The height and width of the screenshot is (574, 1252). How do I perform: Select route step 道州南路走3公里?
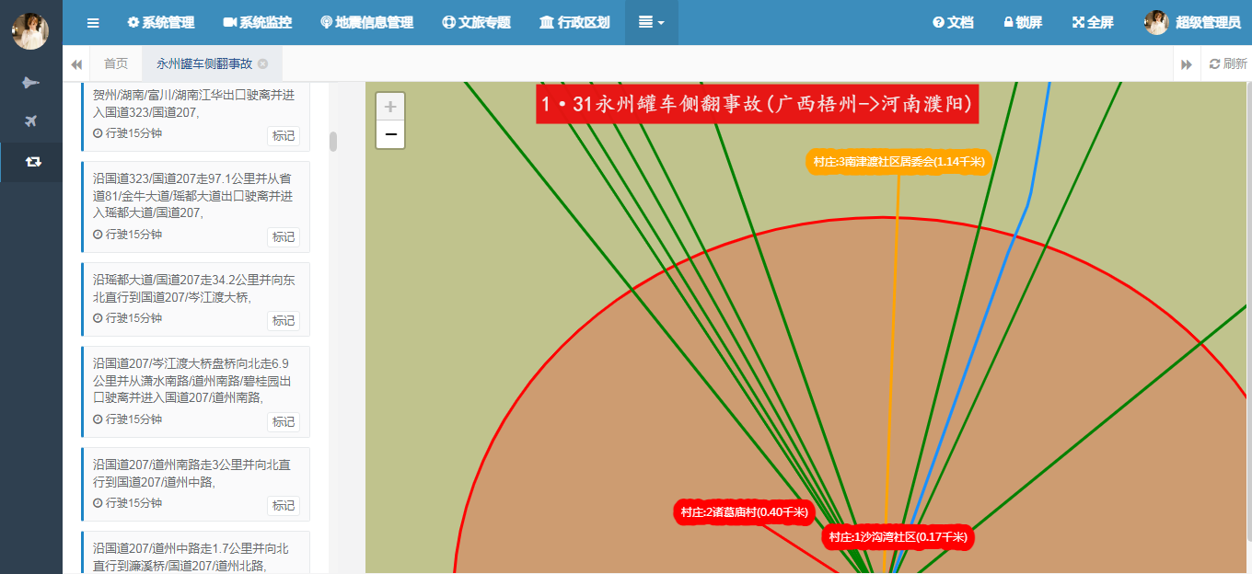(x=195, y=484)
